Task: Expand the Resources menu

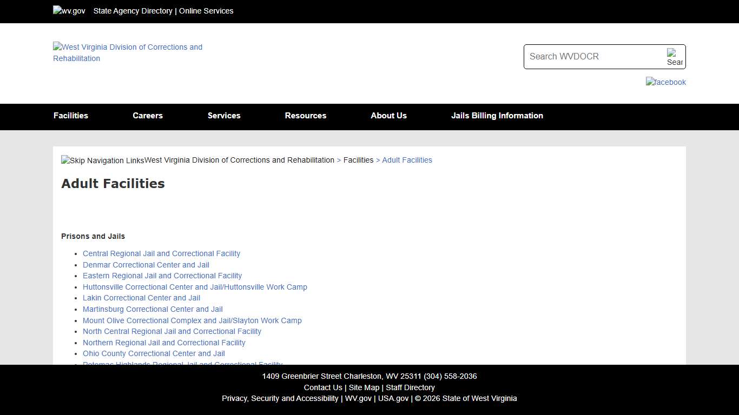Action: (x=306, y=116)
